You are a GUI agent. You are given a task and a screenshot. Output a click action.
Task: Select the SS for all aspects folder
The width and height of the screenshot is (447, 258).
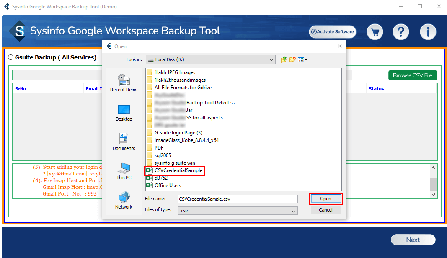[185, 118]
